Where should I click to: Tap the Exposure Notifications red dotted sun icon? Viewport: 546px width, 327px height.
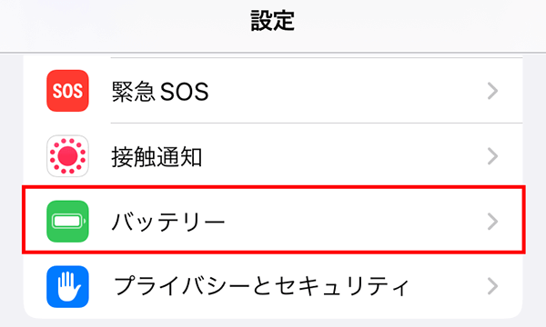[x=67, y=156]
